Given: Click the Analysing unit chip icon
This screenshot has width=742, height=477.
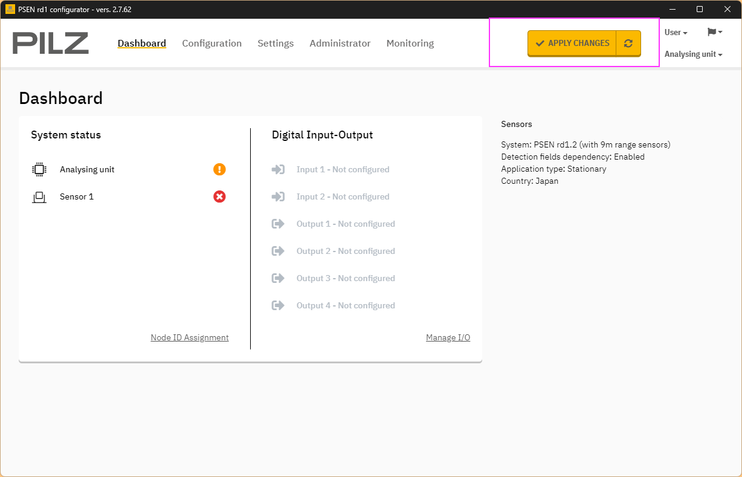Looking at the screenshot, I should click(39, 169).
